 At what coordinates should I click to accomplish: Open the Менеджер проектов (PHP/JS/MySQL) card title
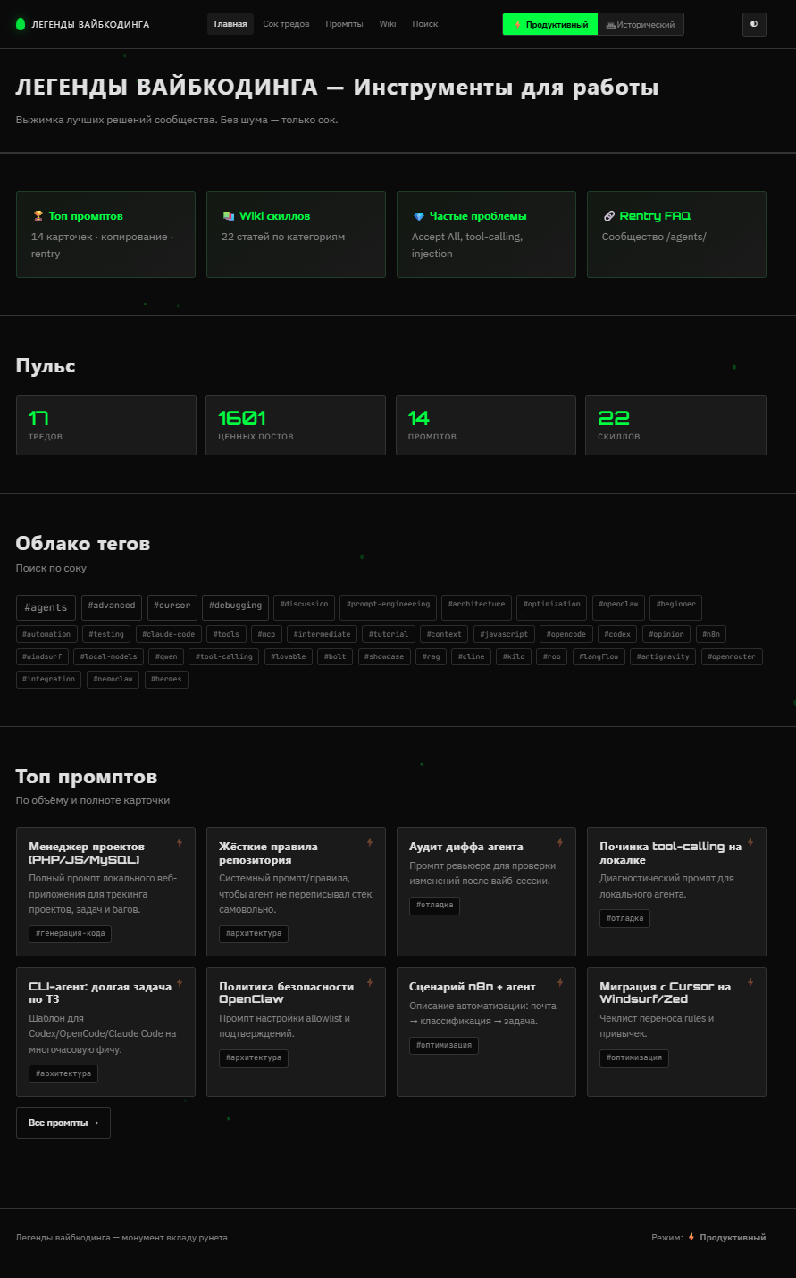87,853
